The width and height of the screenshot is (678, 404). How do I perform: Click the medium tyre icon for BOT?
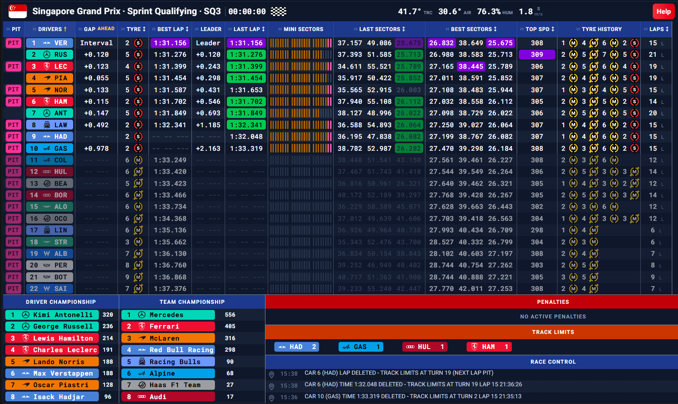click(138, 277)
